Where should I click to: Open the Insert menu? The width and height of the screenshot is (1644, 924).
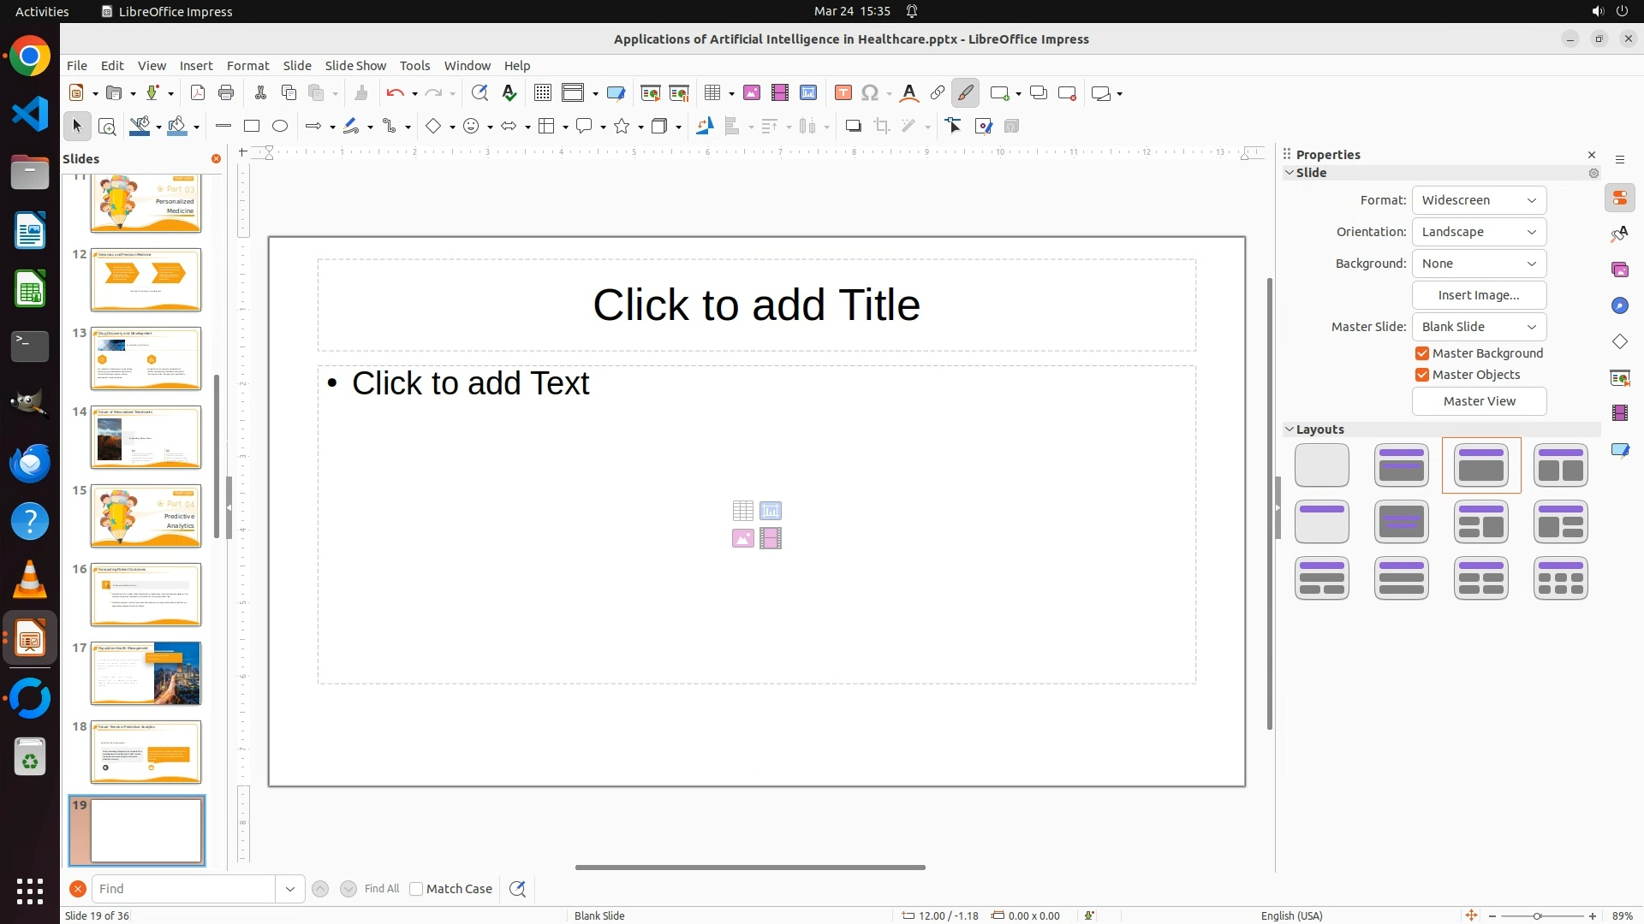[195, 66]
